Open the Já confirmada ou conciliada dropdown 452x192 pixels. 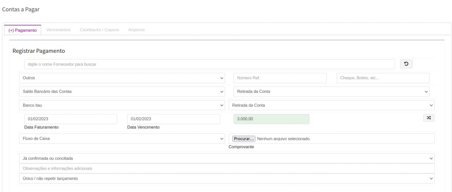click(x=227, y=158)
